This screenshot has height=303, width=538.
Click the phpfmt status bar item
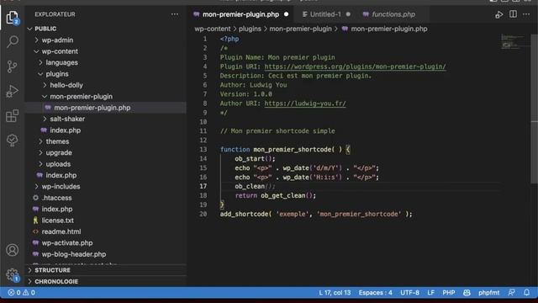click(x=489, y=293)
